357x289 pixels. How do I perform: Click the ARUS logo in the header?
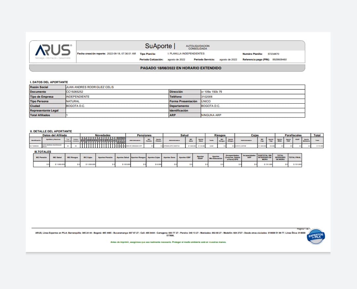click(x=53, y=50)
